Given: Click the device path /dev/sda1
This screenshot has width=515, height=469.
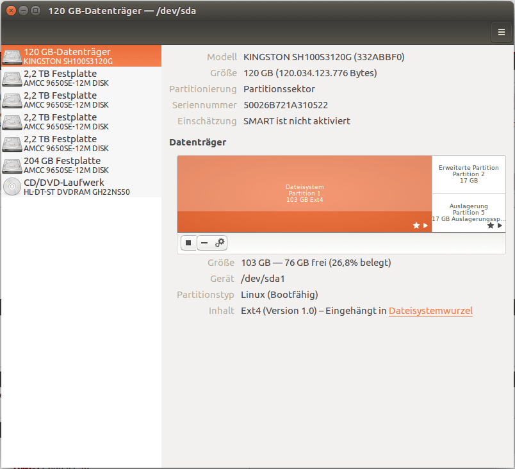Looking at the screenshot, I should pos(263,279).
